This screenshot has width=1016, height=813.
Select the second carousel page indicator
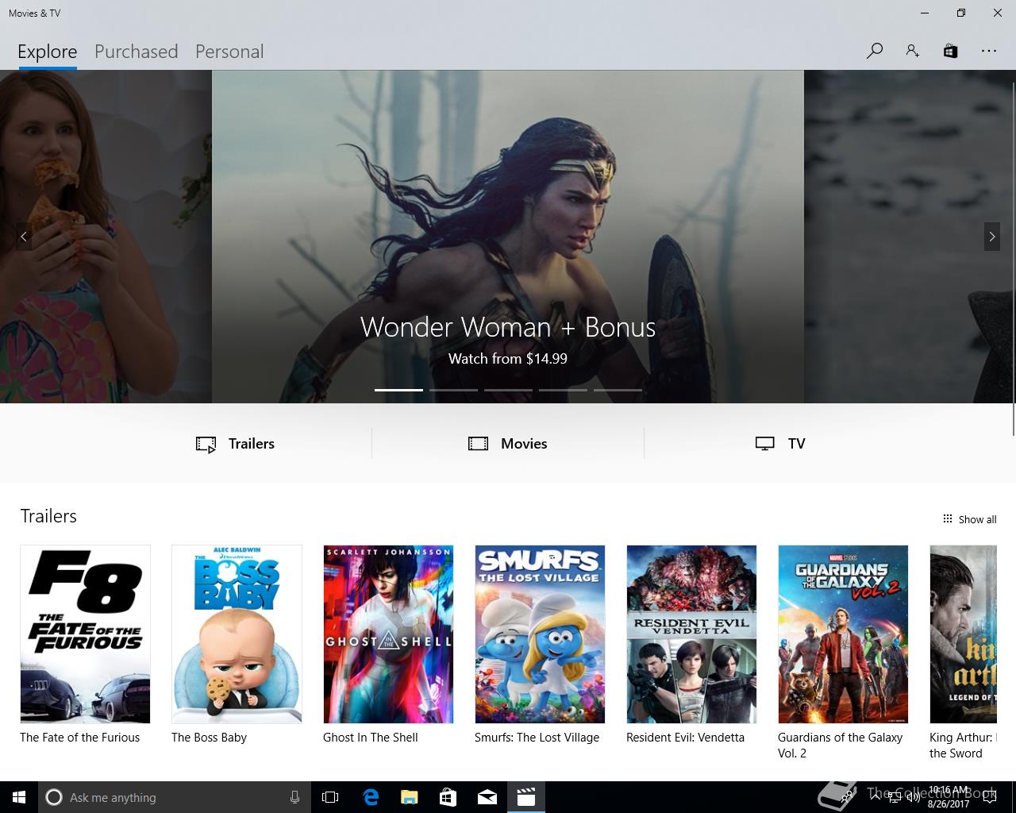click(x=453, y=390)
